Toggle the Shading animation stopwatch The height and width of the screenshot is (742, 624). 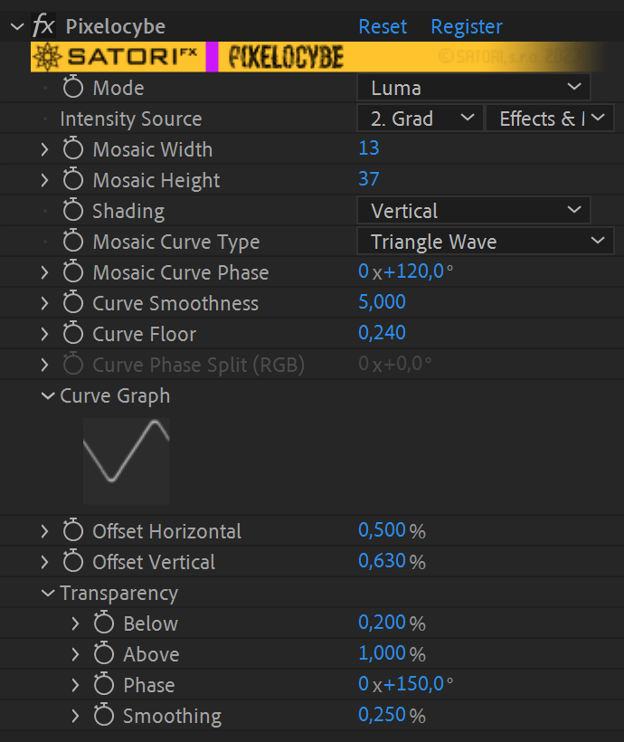coord(73,211)
